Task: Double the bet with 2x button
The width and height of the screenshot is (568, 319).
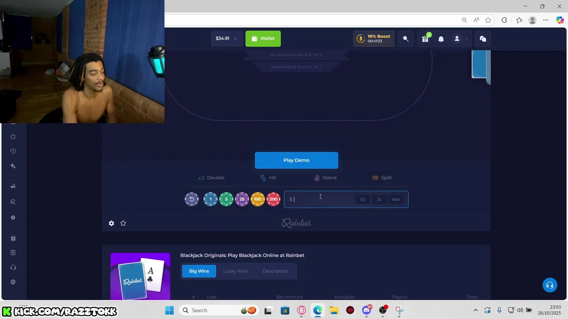Action: [379, 199]
